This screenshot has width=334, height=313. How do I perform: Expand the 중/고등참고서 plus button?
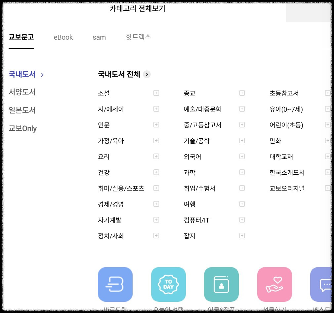[242, 124]
